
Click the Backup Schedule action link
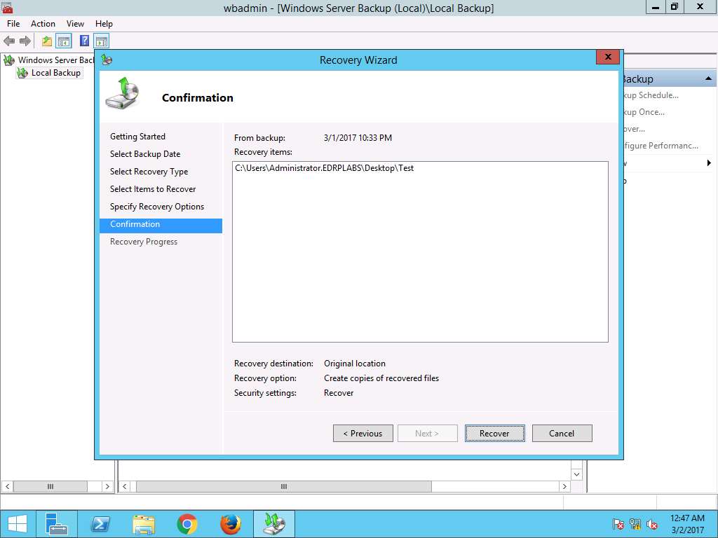(x=650, y=95)
